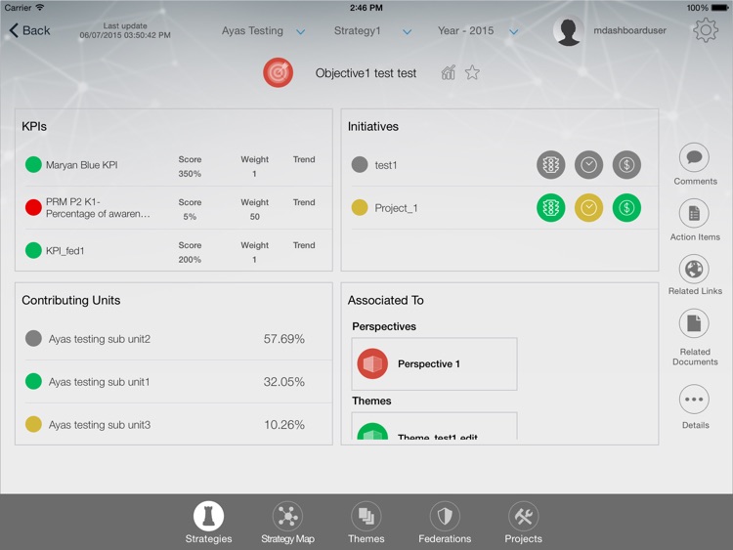The image size is (733, 550).
Task: Click the mdashboarduser avatar picture
Action: click(569, 31)
